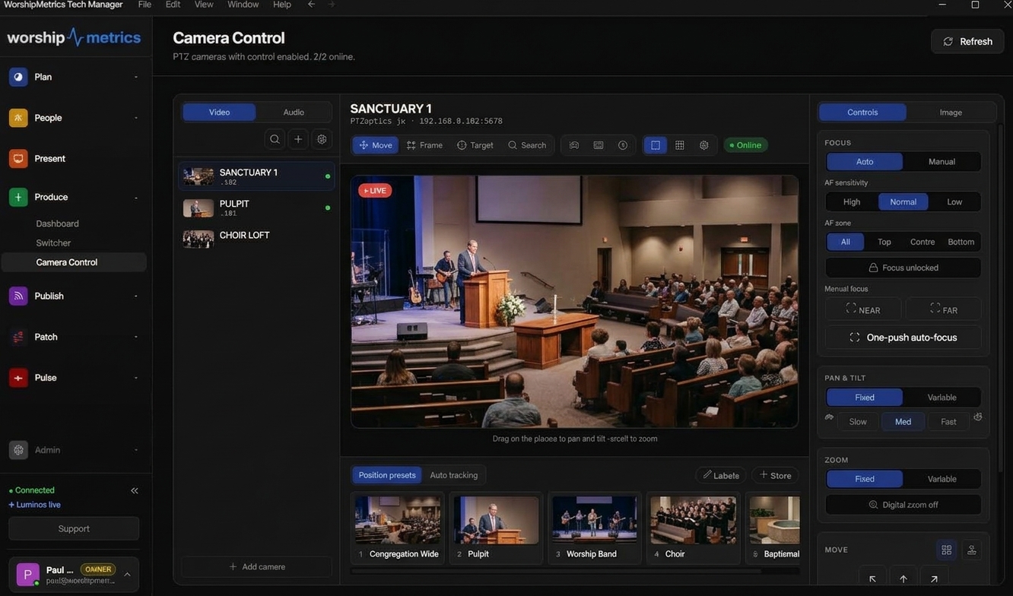Collapse the Produce section chevron
The height and width of the screenshot is (596, 1013).
pyautogui.click(x=136, y=198)
